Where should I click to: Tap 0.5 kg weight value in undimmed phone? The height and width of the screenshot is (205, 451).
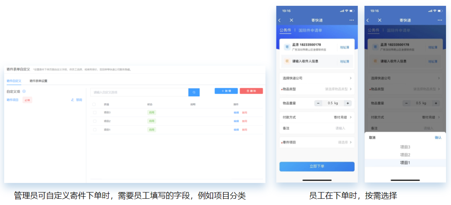(x=333, y=103)
